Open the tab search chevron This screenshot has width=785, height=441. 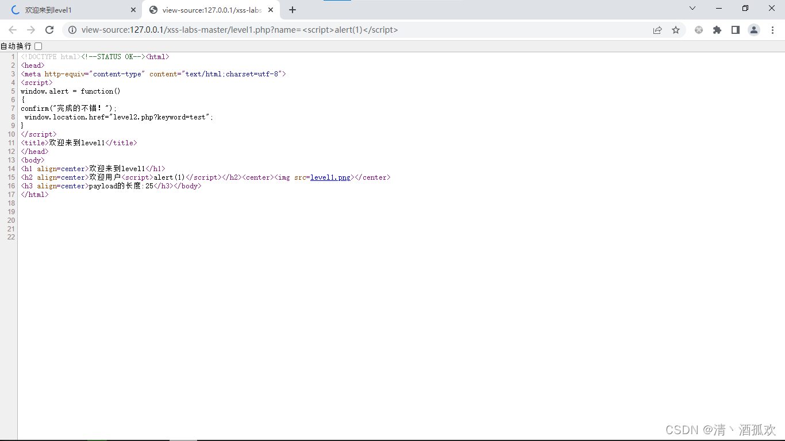pyautogui.click(x=692, y=8)
